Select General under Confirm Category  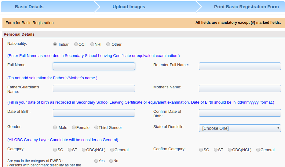pos(258,150)
